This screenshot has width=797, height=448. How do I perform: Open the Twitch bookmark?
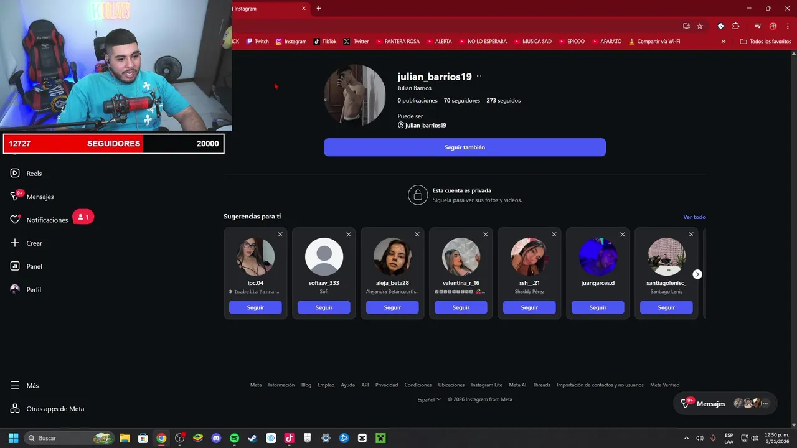pos(258,42)
